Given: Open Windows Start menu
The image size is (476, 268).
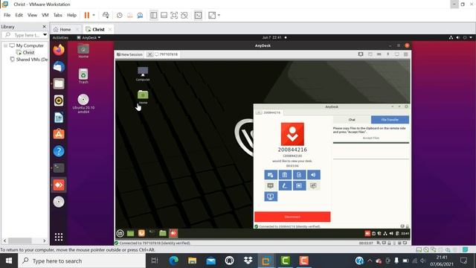Looking at the screenshot, I should pos(9,261).
